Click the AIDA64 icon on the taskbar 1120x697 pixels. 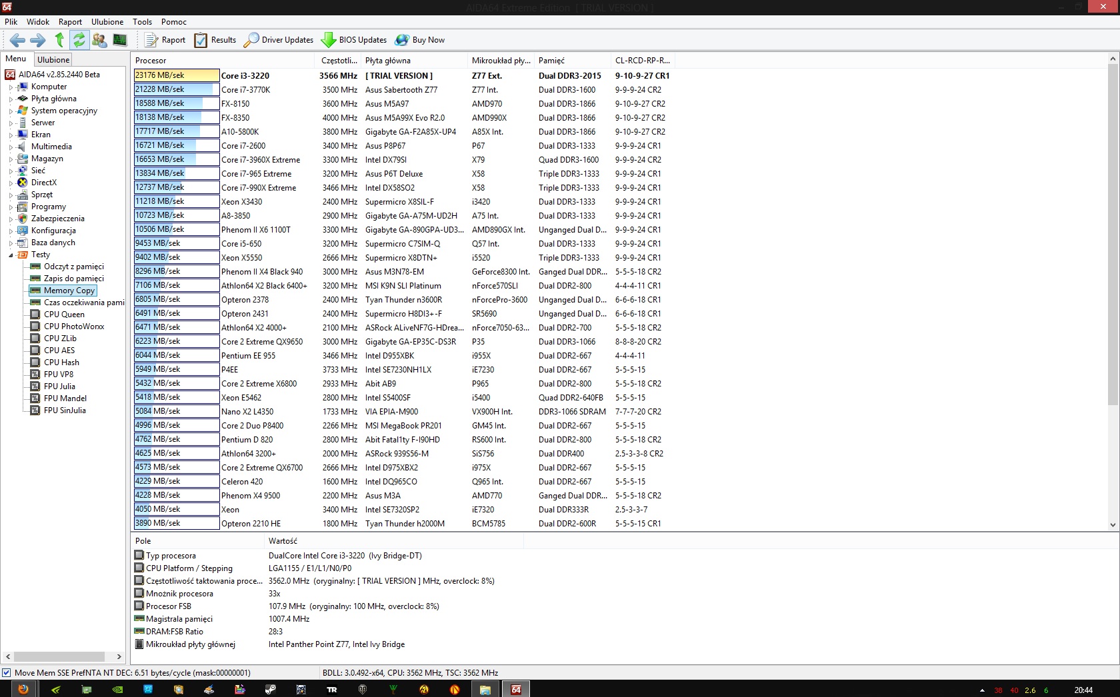(x=516, y=689)
